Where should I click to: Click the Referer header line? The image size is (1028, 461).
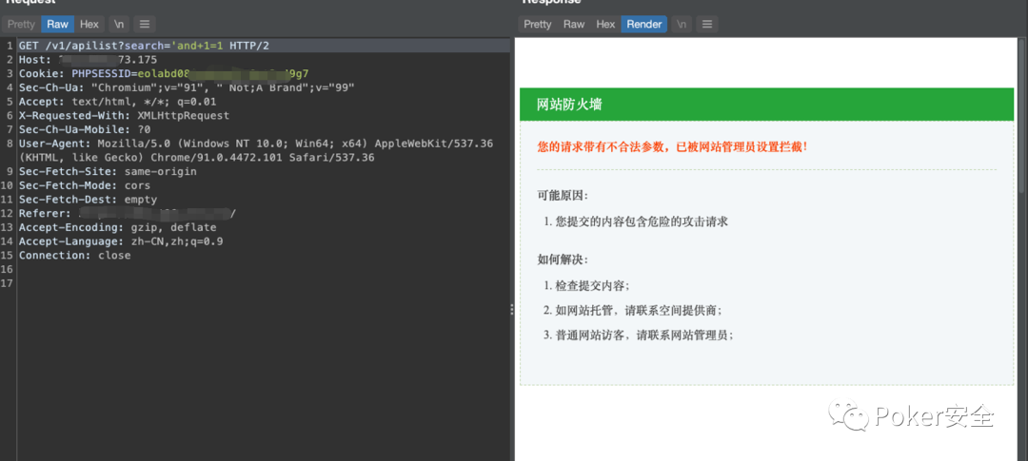click(x=128, y=214)
